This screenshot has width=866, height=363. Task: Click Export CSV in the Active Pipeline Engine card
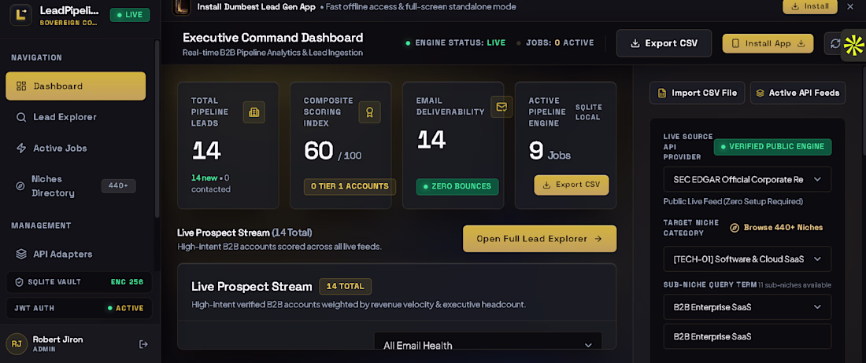point(571,185)
